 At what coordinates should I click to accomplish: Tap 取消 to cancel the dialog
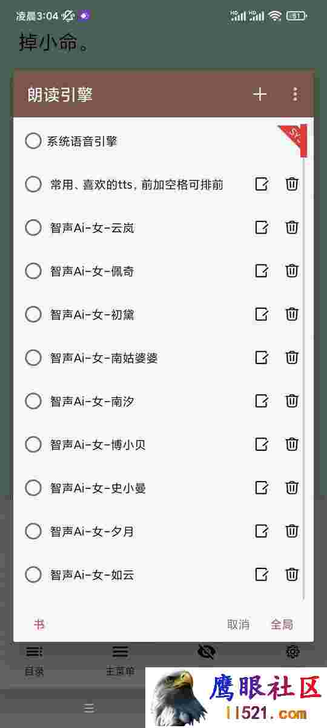(238, 624)
